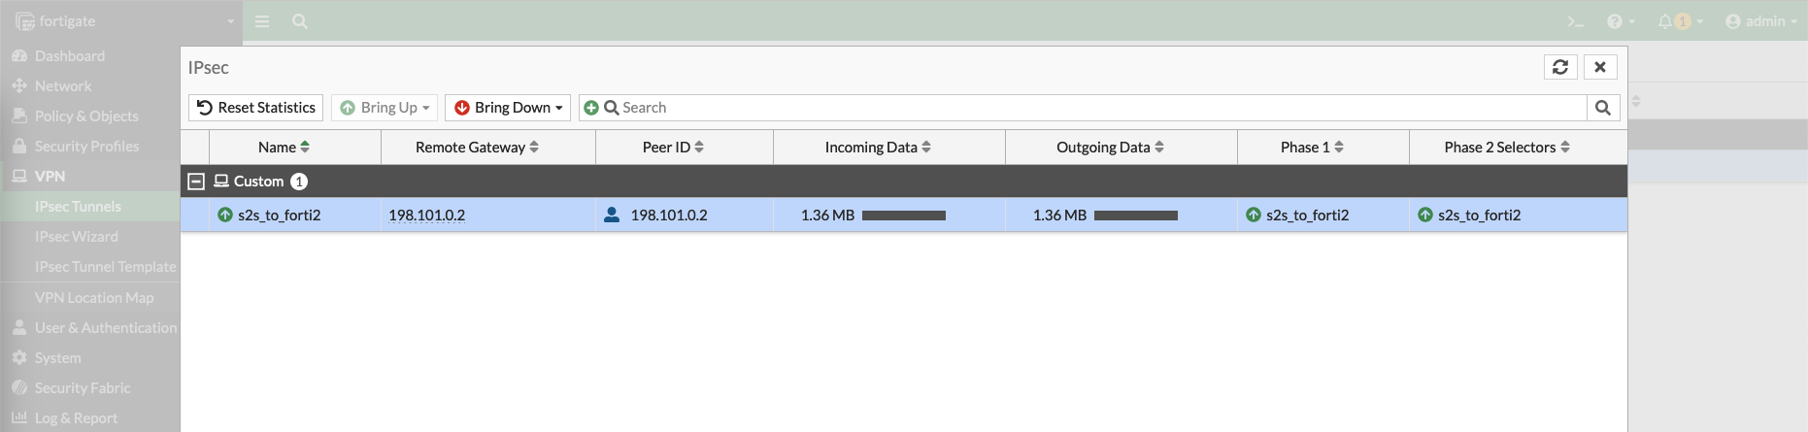Screen dimensions: 1808x432
Task: Click the magnifier search button at right
Action: click(x=1603, y=108)
